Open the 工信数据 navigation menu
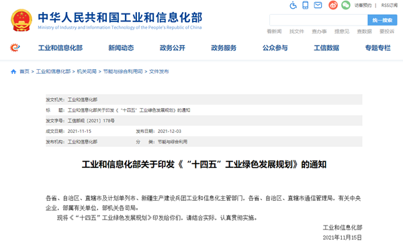This screenshot has height=247, width=403. (x=326, y=48)
